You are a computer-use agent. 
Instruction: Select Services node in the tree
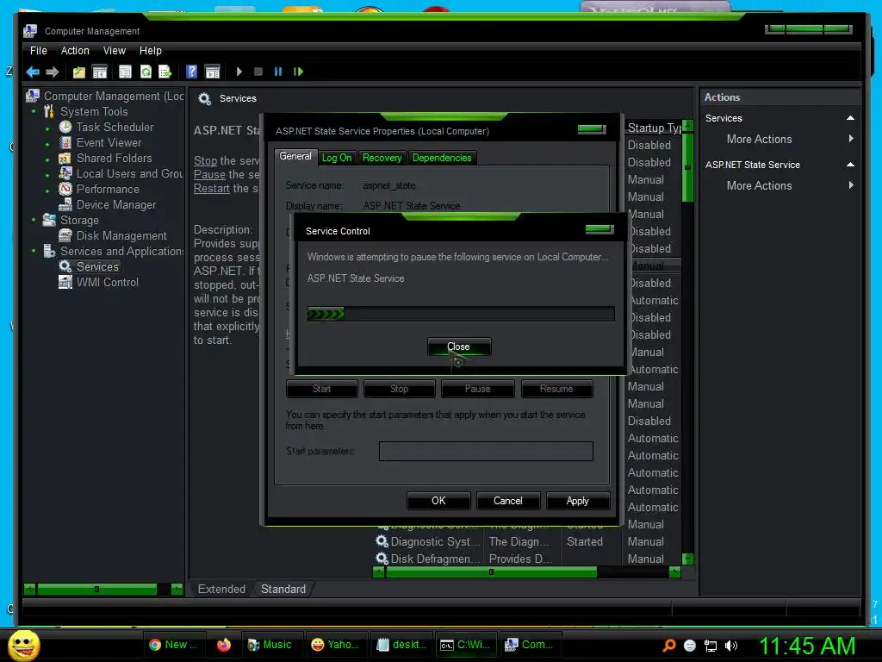pos(97,267)
